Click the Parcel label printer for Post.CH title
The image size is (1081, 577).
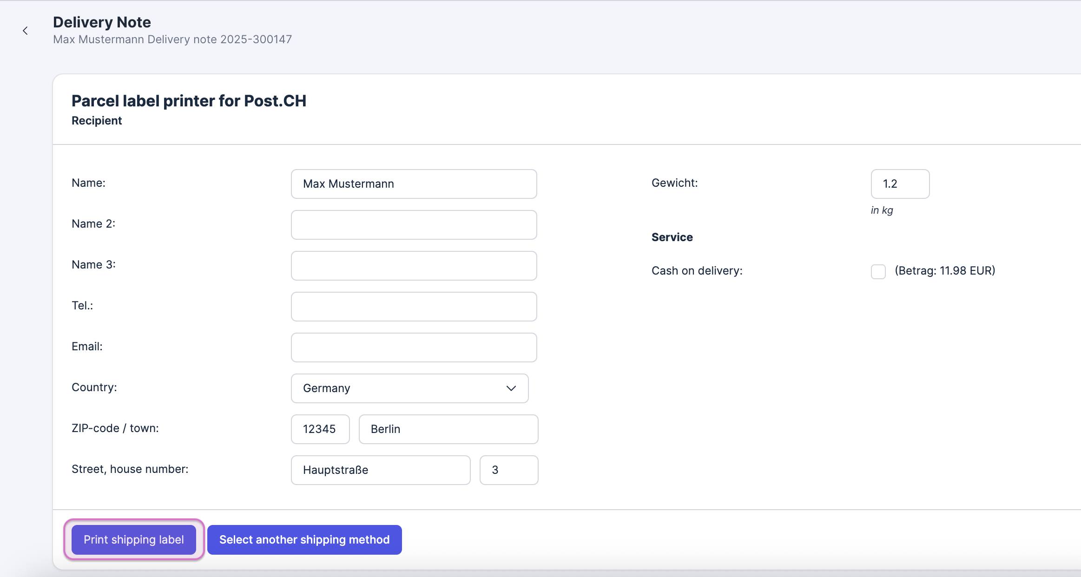(x=189, y=101)
